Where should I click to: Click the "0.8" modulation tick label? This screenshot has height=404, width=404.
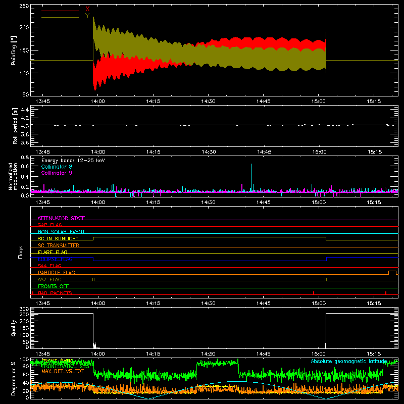click(25, 158)
